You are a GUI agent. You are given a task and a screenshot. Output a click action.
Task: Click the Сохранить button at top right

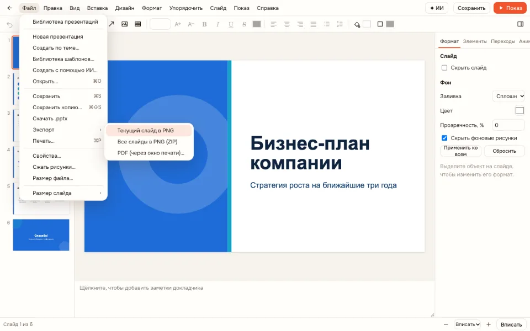(471, 8)
